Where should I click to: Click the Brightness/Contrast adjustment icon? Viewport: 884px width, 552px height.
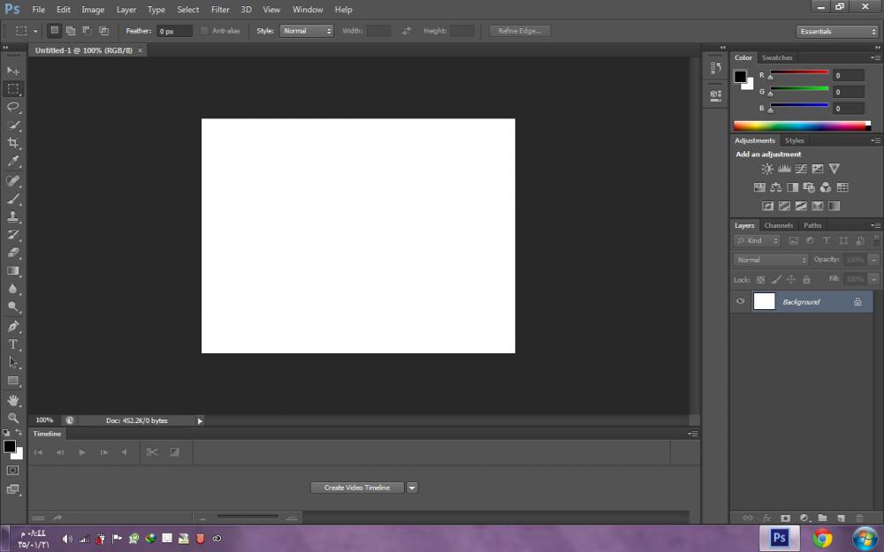coord(766,169)
